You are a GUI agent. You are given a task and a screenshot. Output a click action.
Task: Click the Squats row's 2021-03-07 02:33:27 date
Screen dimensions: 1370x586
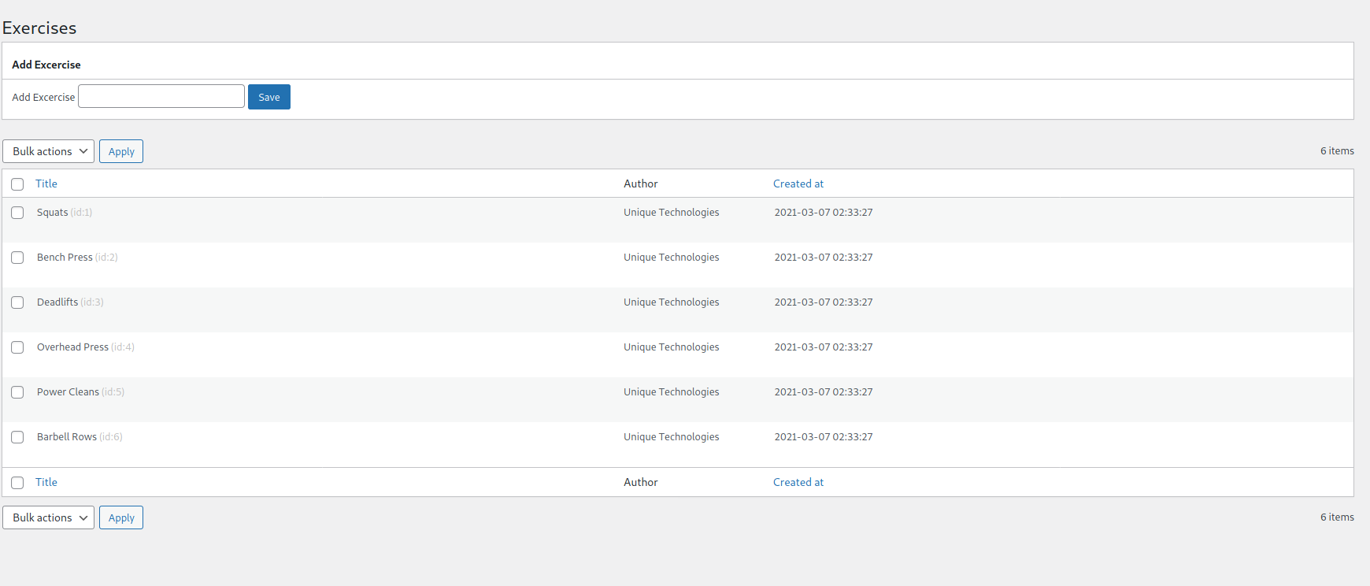pos(824,213)
